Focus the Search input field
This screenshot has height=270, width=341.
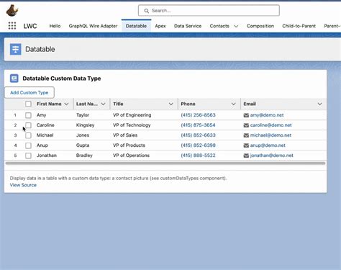(209, 11)
